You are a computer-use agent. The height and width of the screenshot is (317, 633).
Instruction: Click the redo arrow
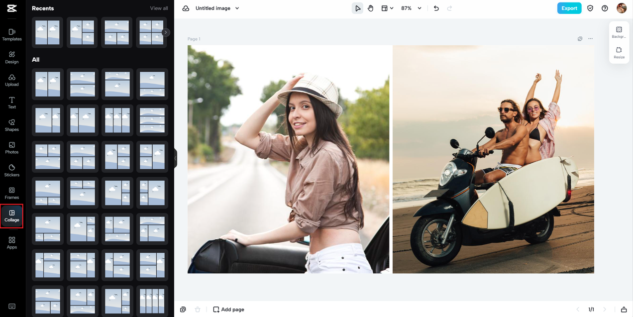450,8
